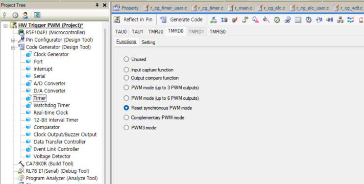
Task: Open the r_cg_timer_user.c file tab
Action: pos(165,8)
